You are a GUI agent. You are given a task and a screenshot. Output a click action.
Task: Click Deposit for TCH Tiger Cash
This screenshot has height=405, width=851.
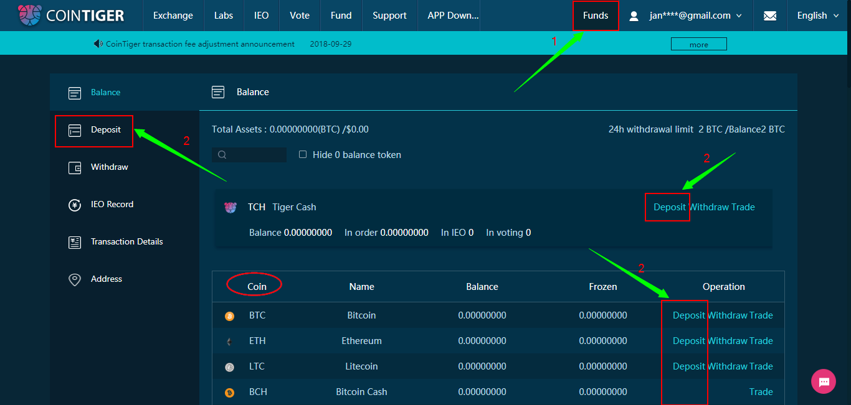click(x=670, y=207)
